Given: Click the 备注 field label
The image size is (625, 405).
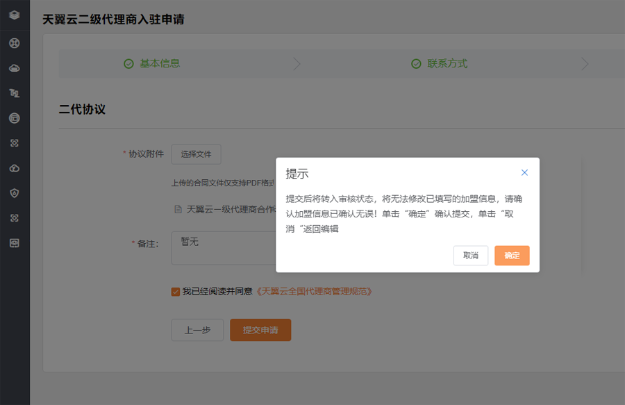Looking at the screenshot, I should coord(148,244).
